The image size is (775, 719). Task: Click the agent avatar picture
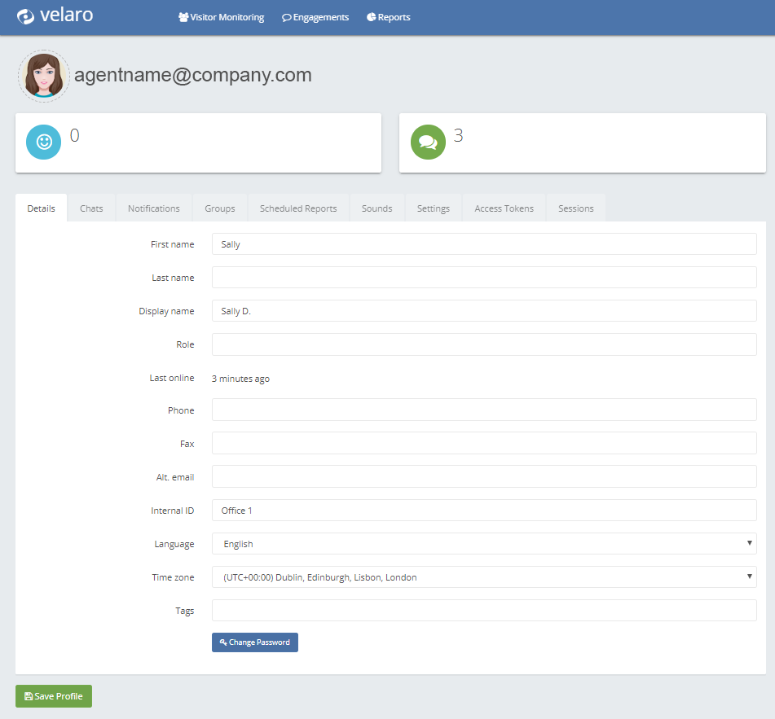pos(44,76)
